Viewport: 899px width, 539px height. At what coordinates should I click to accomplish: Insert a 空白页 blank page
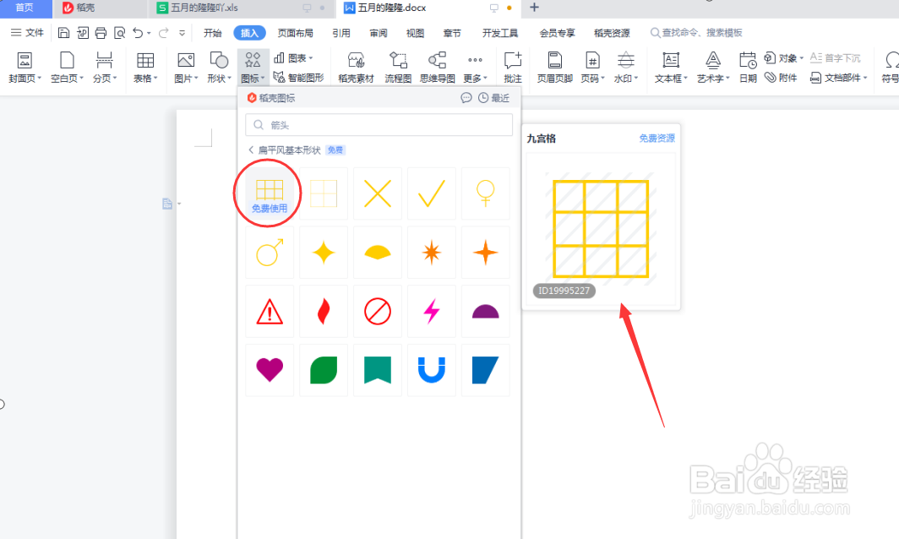[x=67, y=67]
